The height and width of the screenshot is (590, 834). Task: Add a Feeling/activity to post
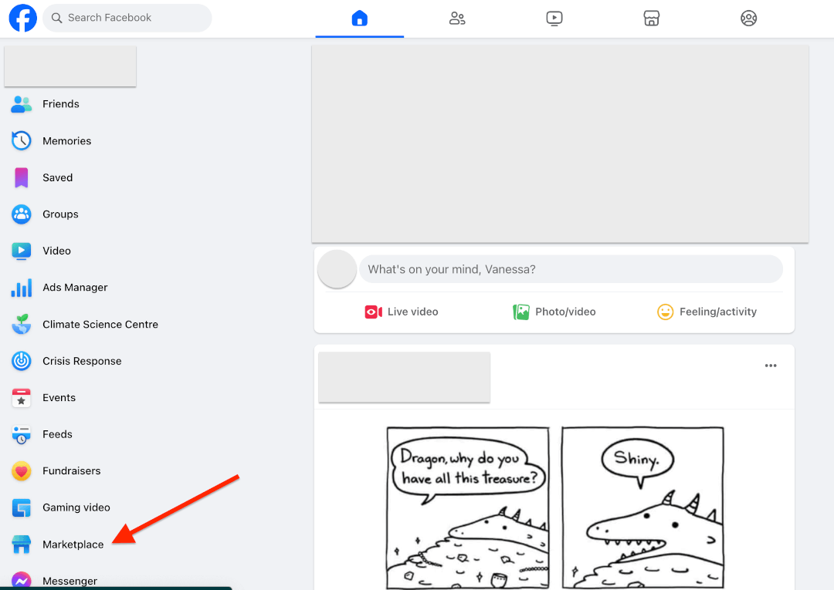click(x=707, y=312)
